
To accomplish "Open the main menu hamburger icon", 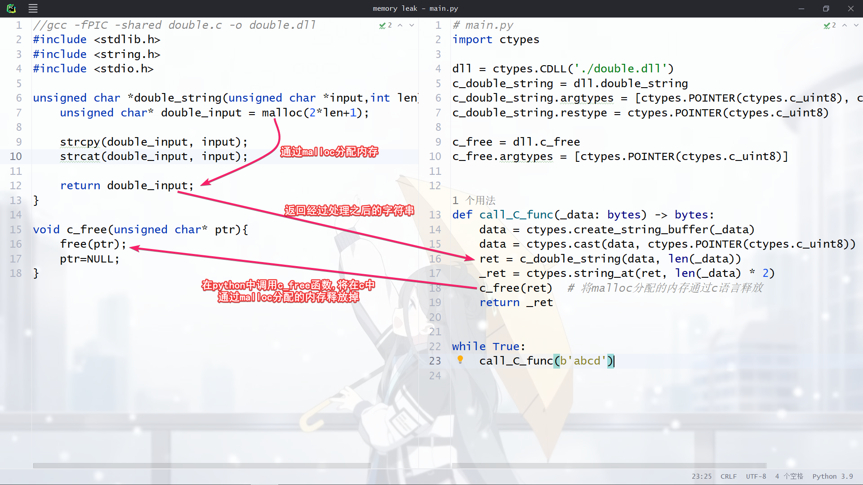I will (33, 9).
